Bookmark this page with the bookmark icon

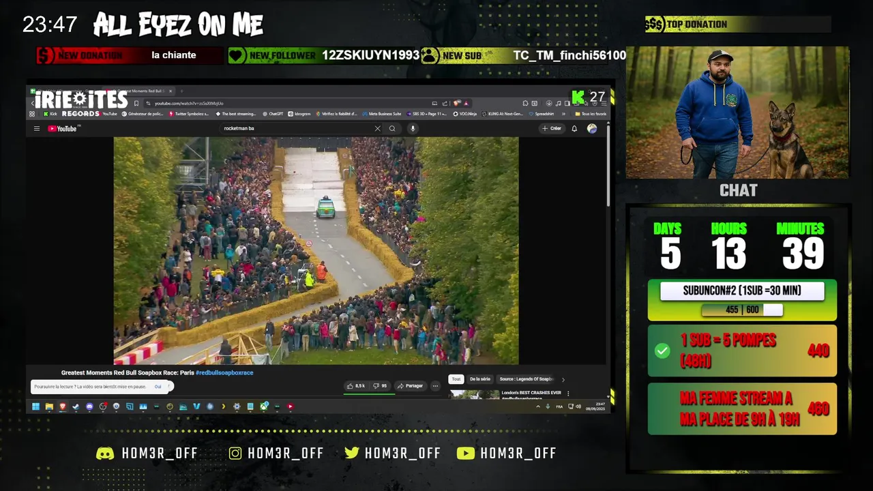[x=136, y=103]
